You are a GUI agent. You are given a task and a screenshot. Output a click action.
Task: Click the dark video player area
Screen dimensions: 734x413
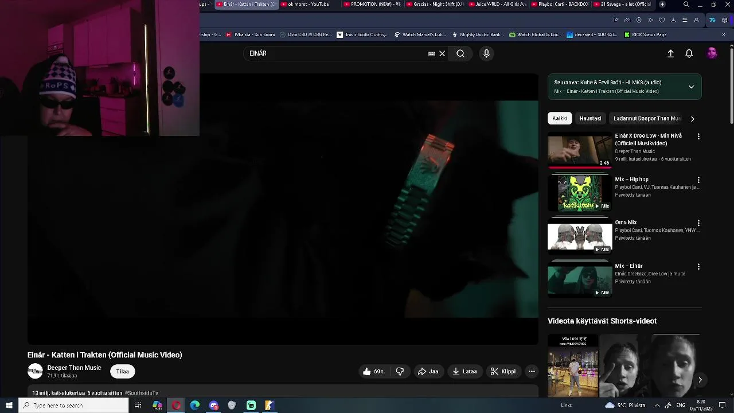pyautogui.click(x=283, y=209)
